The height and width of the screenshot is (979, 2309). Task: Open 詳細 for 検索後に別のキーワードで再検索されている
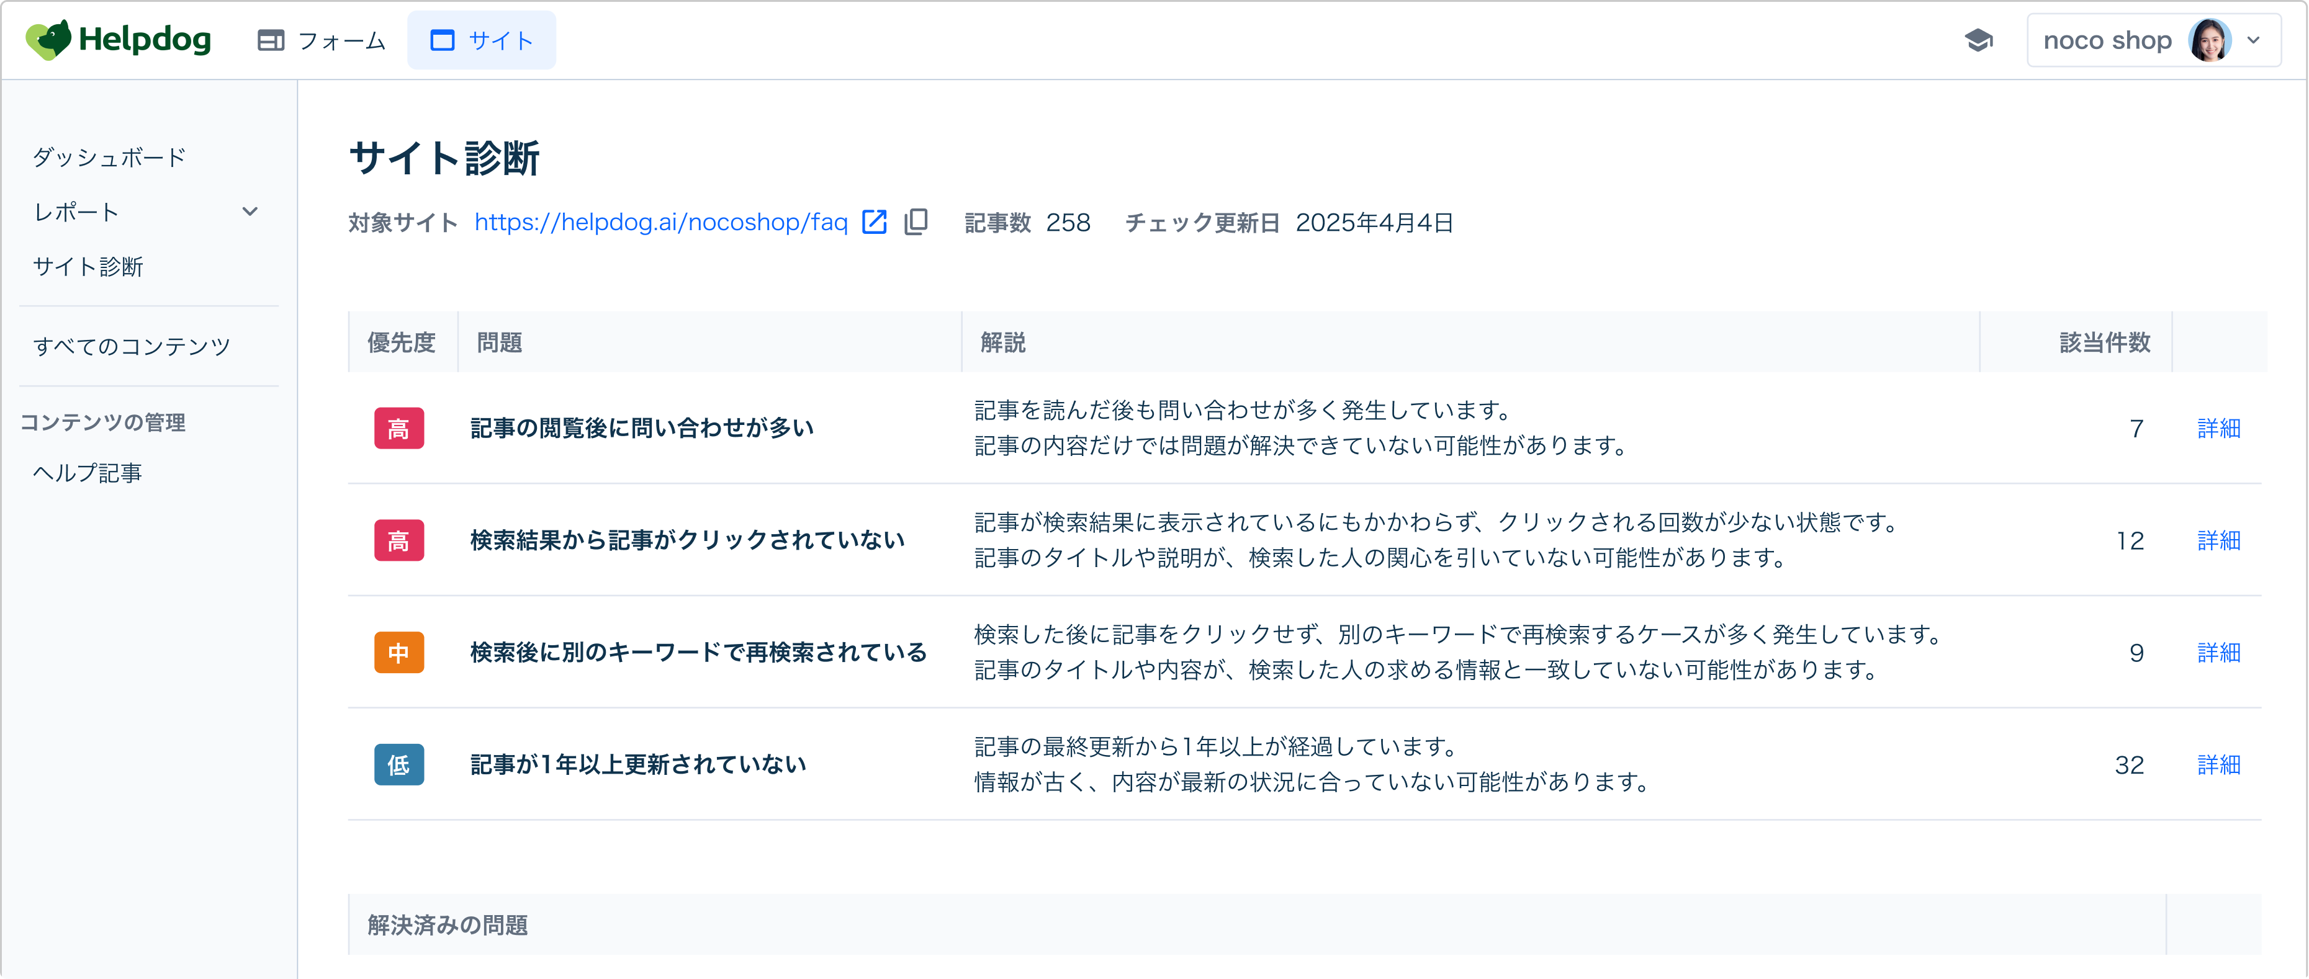click(2218, 652)
